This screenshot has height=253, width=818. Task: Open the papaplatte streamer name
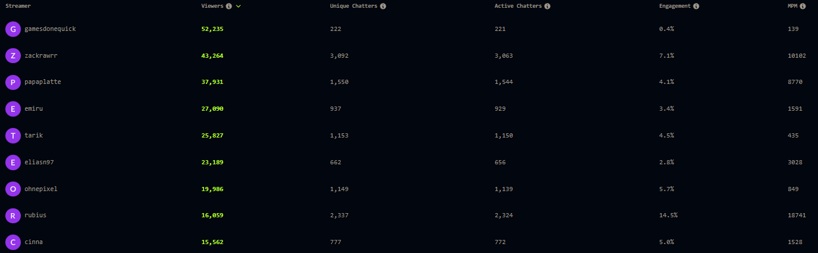pyautogui.click(x=42, y=82)
